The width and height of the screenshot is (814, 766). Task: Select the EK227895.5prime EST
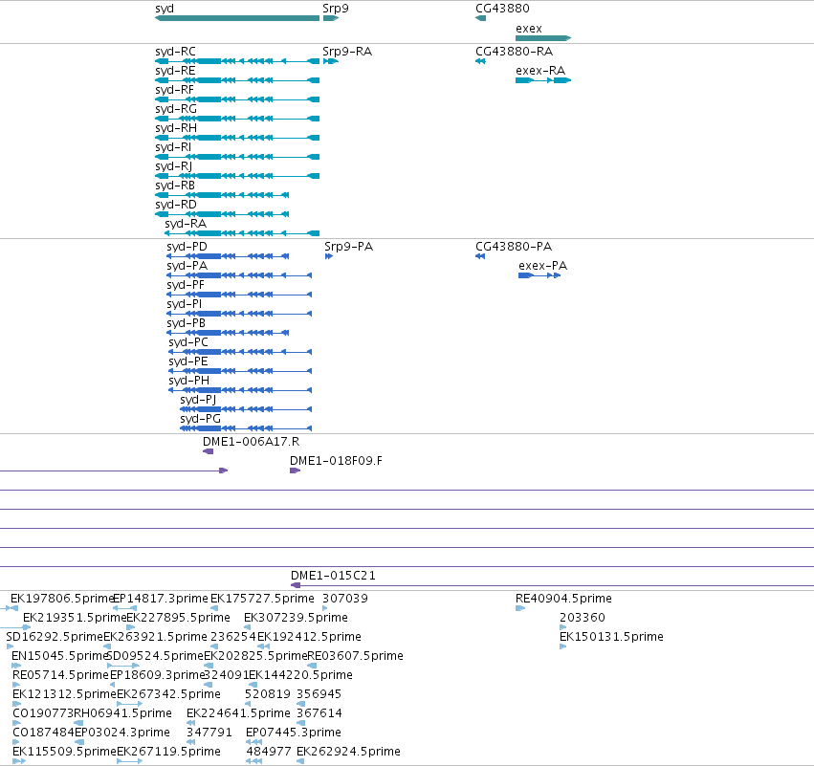131,627
